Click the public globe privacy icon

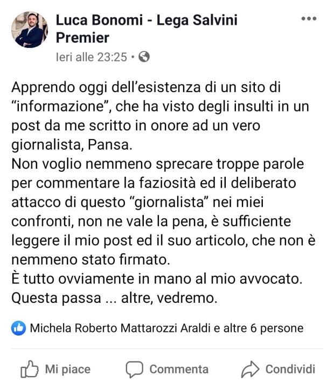click(x=144, y=57)
